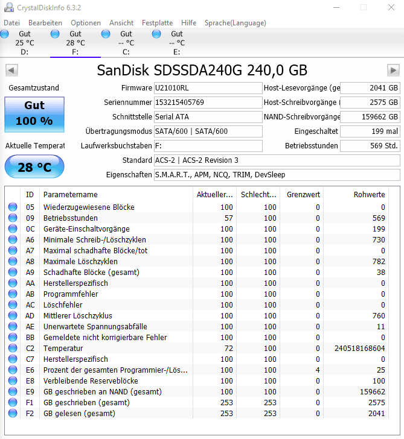This screenshot has height=439, width=404.
Task: Click the CrystalDiskInfo app icon in title bar
Action: 8,8
